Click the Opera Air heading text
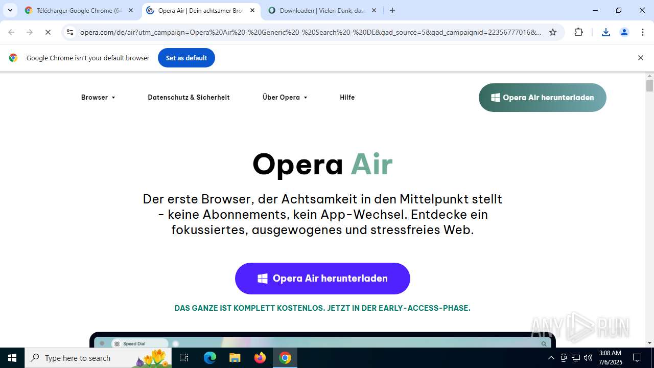The height and width of the screenshot is (368, 654). coord(322,164)
